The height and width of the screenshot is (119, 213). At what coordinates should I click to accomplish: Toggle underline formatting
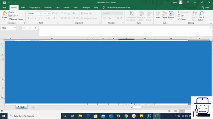[x=36, y=18]
